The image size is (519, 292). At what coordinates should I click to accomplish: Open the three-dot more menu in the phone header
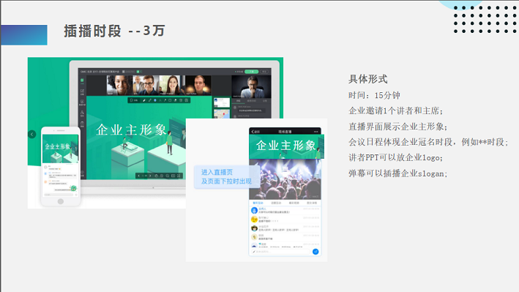[315, 132]
